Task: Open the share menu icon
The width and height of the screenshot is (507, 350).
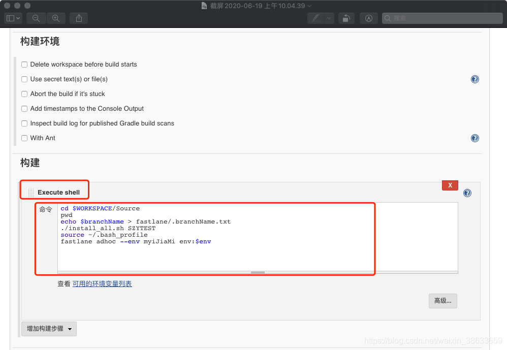Action: click(79, 18)
